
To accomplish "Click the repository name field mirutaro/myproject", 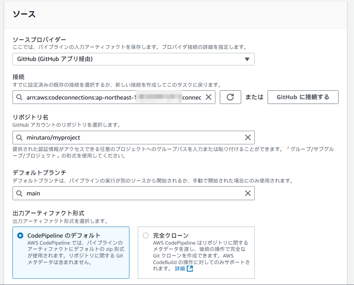I will (133, 137).
